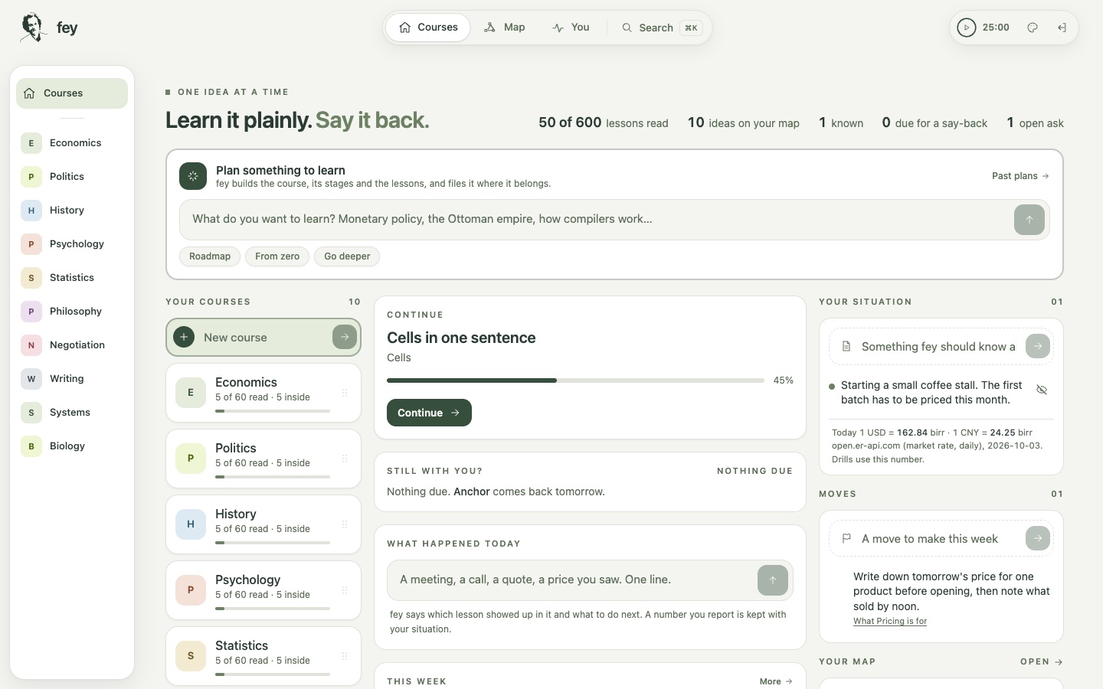The height and width of the screenshot is (689, 1103).
Task: Click the plan sparkle icon
Action: tap(193, 176)
